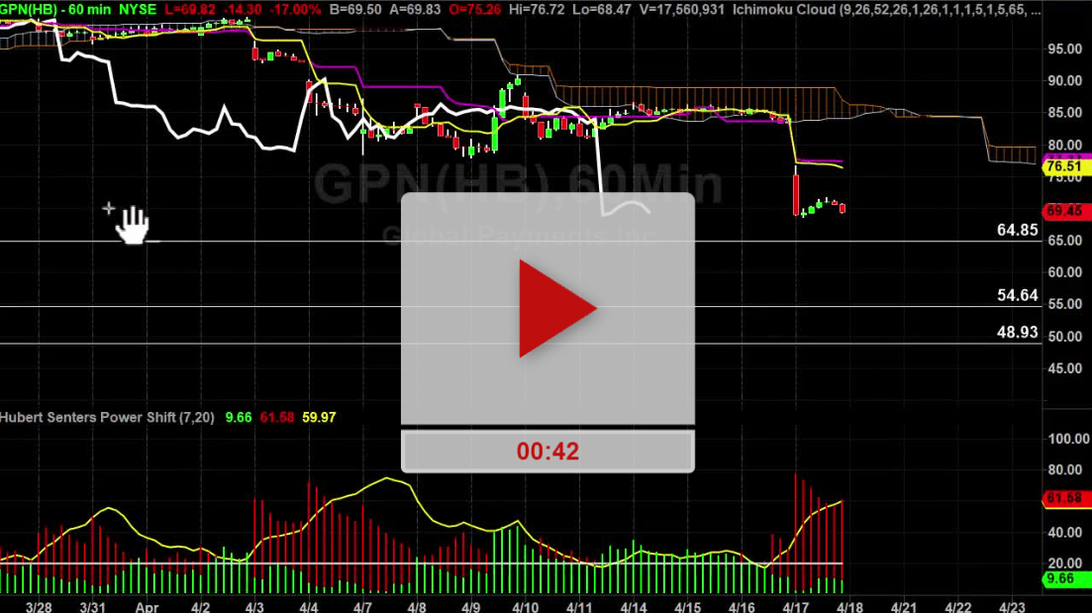
Task: Click the 95.00 price axis label
Action: 1065,50
